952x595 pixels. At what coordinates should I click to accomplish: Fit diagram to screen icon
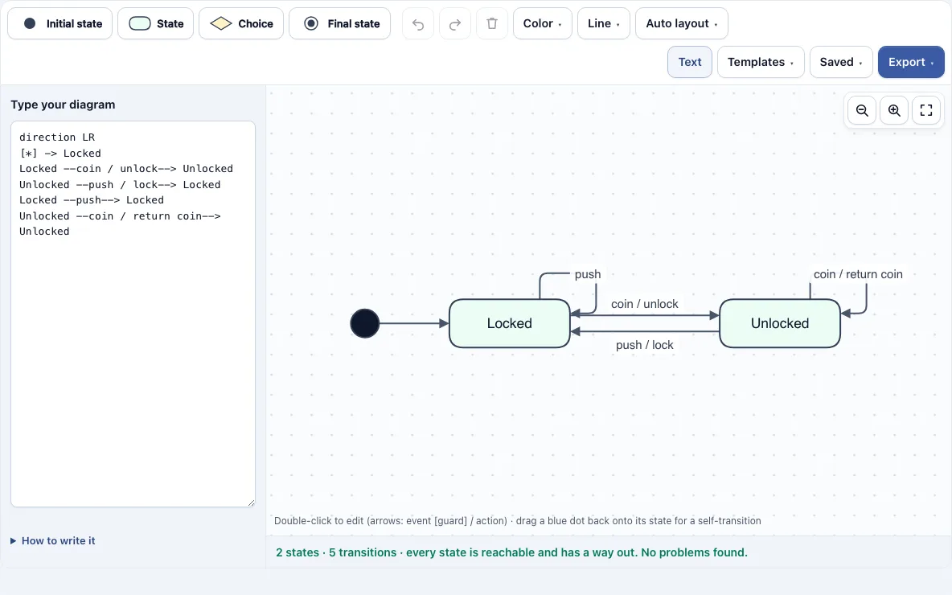coord(926,110)
